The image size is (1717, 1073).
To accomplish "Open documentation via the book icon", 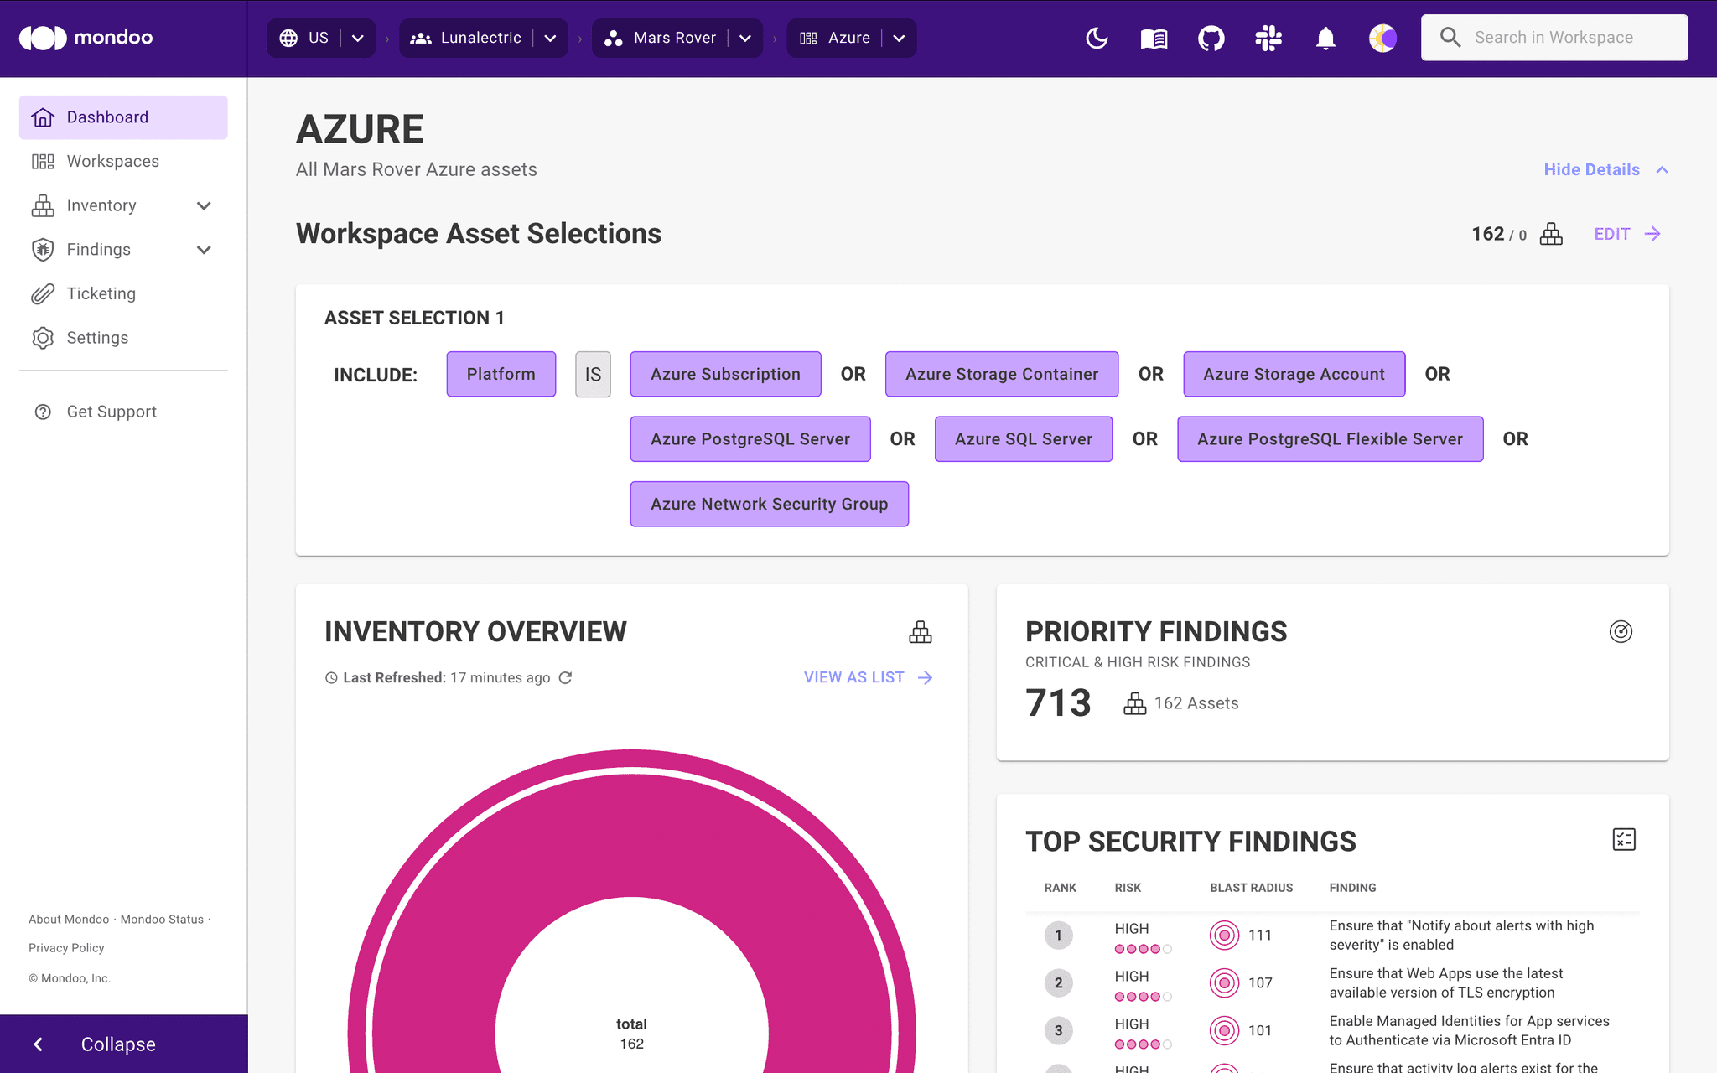I will [x=1154, y=38].
